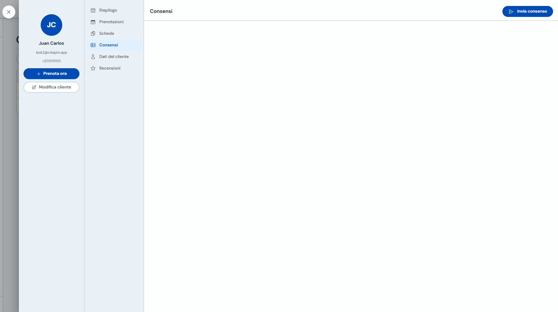Click the Recensioni star icon
Image resolution: width=558 pixels, height=312 pixels.
(x=93, y=68)
